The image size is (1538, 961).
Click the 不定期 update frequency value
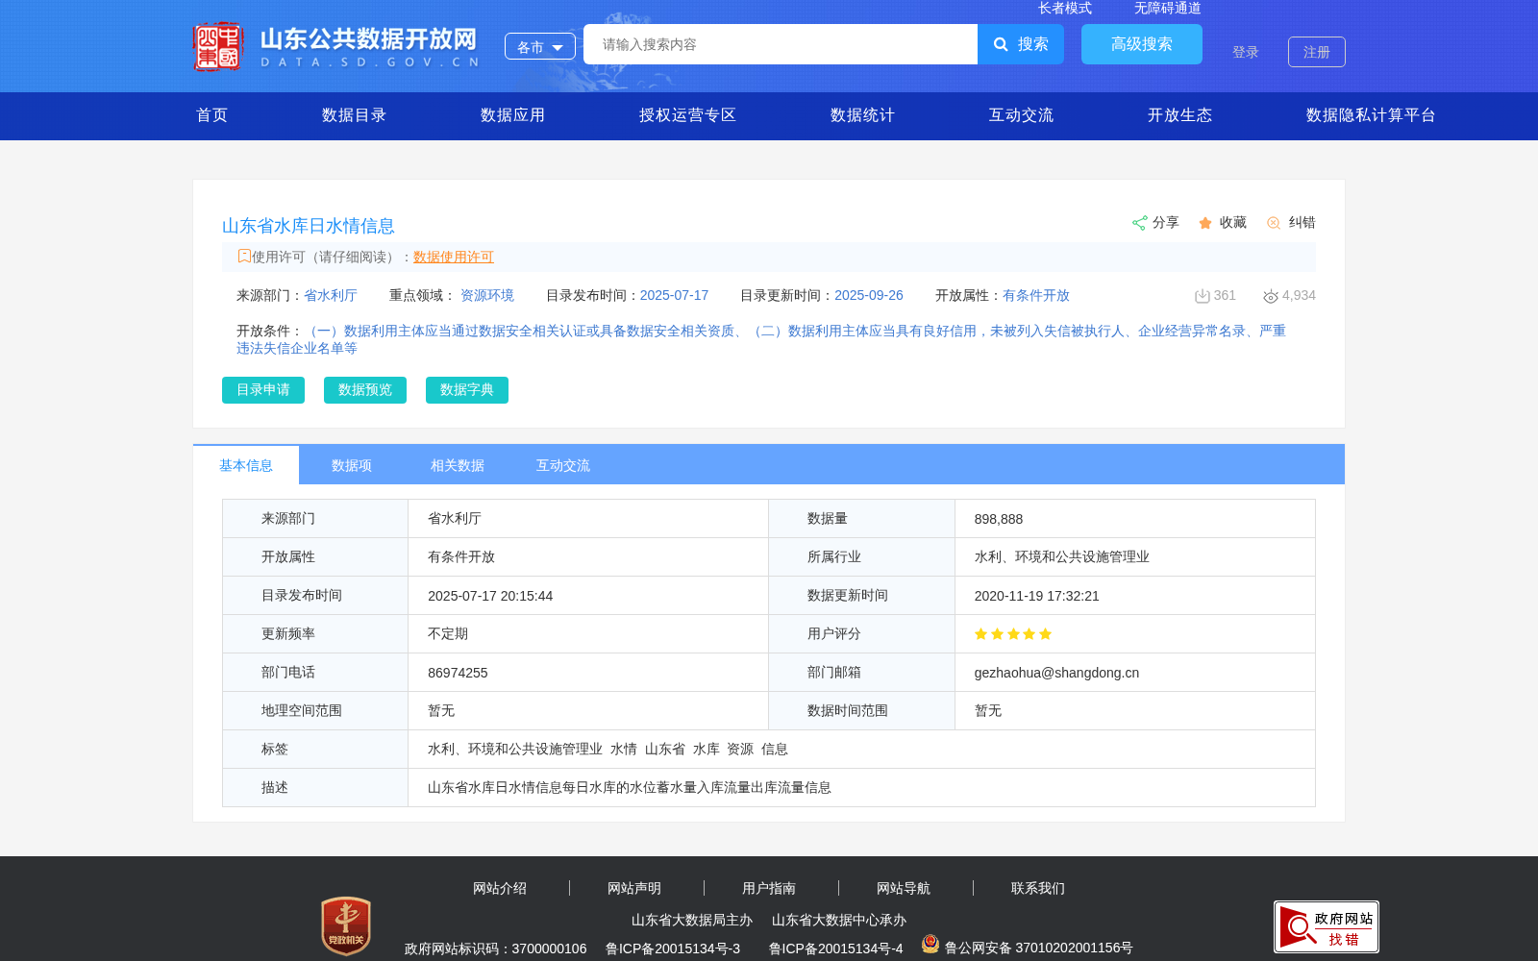[448, 634]
